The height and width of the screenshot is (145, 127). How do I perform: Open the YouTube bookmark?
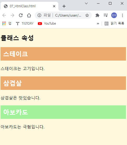click(x=47, y=24)
